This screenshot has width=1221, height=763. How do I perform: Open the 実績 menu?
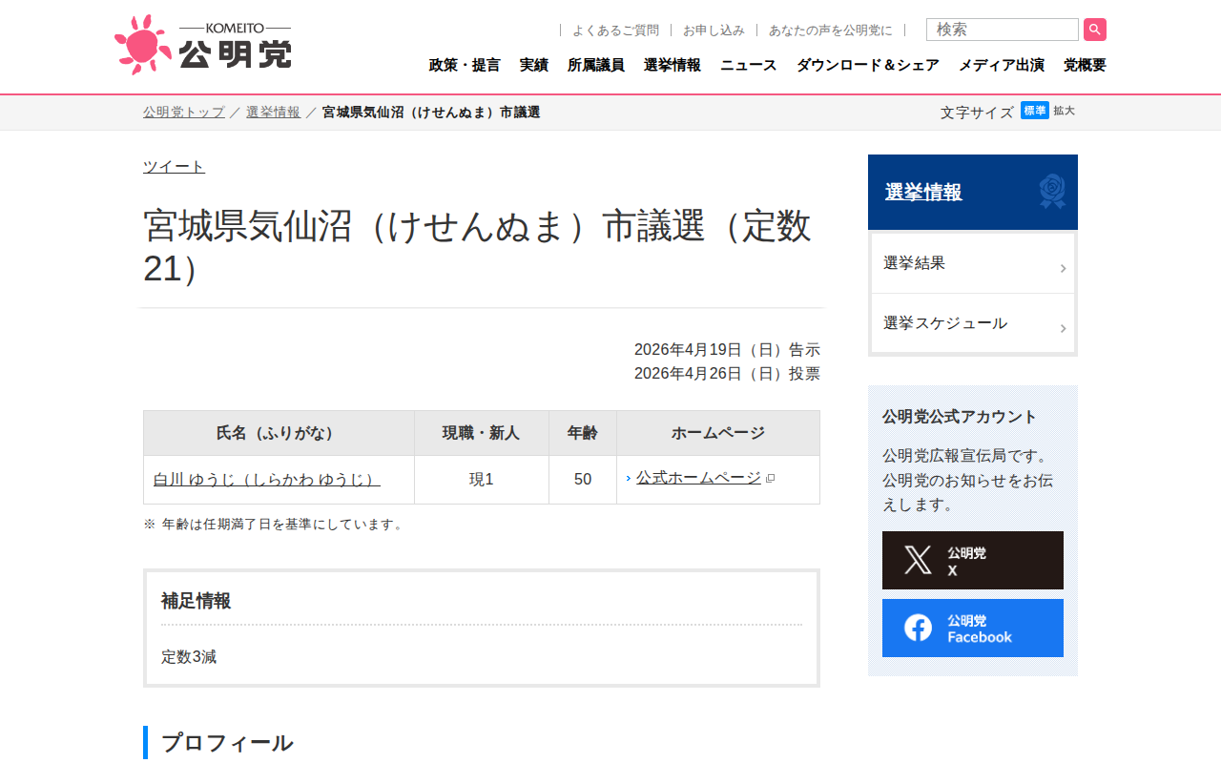coord(534,65)
